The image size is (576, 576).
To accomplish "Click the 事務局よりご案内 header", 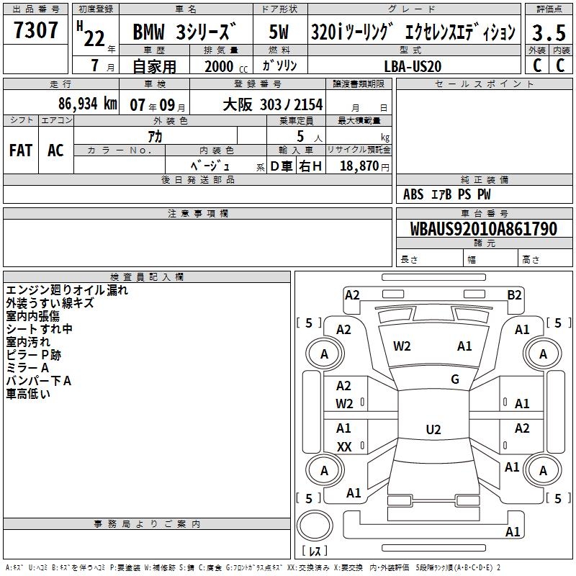I will pyautogui.click(x=147, y=524).
